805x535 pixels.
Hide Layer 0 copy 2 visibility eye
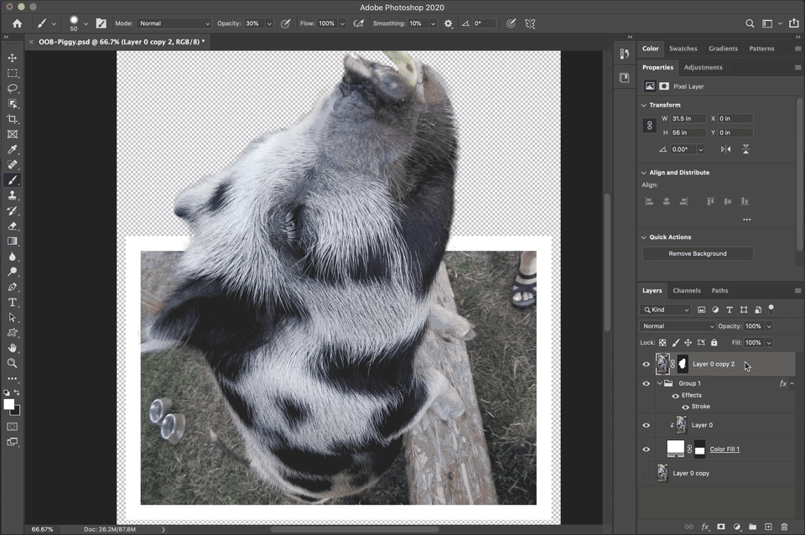(x=647, y=364)
